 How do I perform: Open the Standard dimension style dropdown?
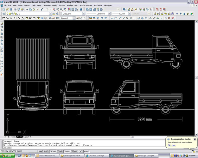click(x=74, y=18)
